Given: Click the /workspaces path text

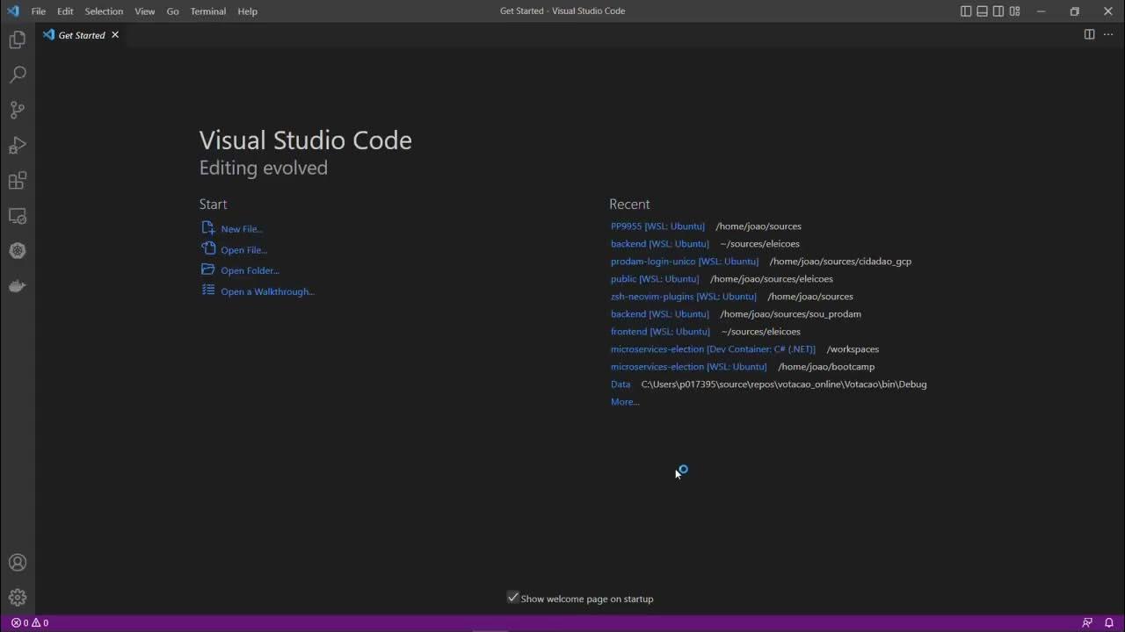Looking at the screenshot, I should pos(853,349).
